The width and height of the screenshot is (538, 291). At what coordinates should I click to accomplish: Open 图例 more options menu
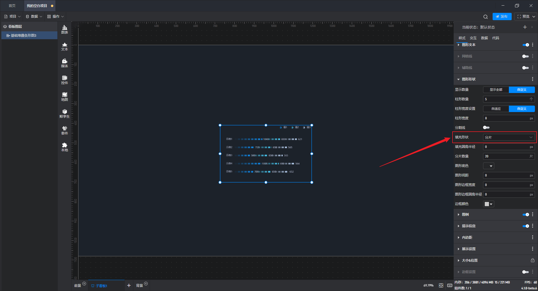click(533, 215)
